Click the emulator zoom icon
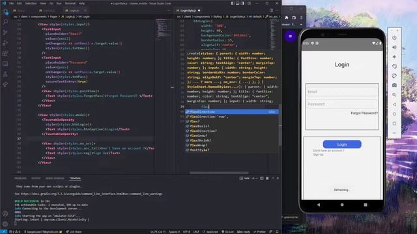The image size is (417, 234). (x=394, y=95)
